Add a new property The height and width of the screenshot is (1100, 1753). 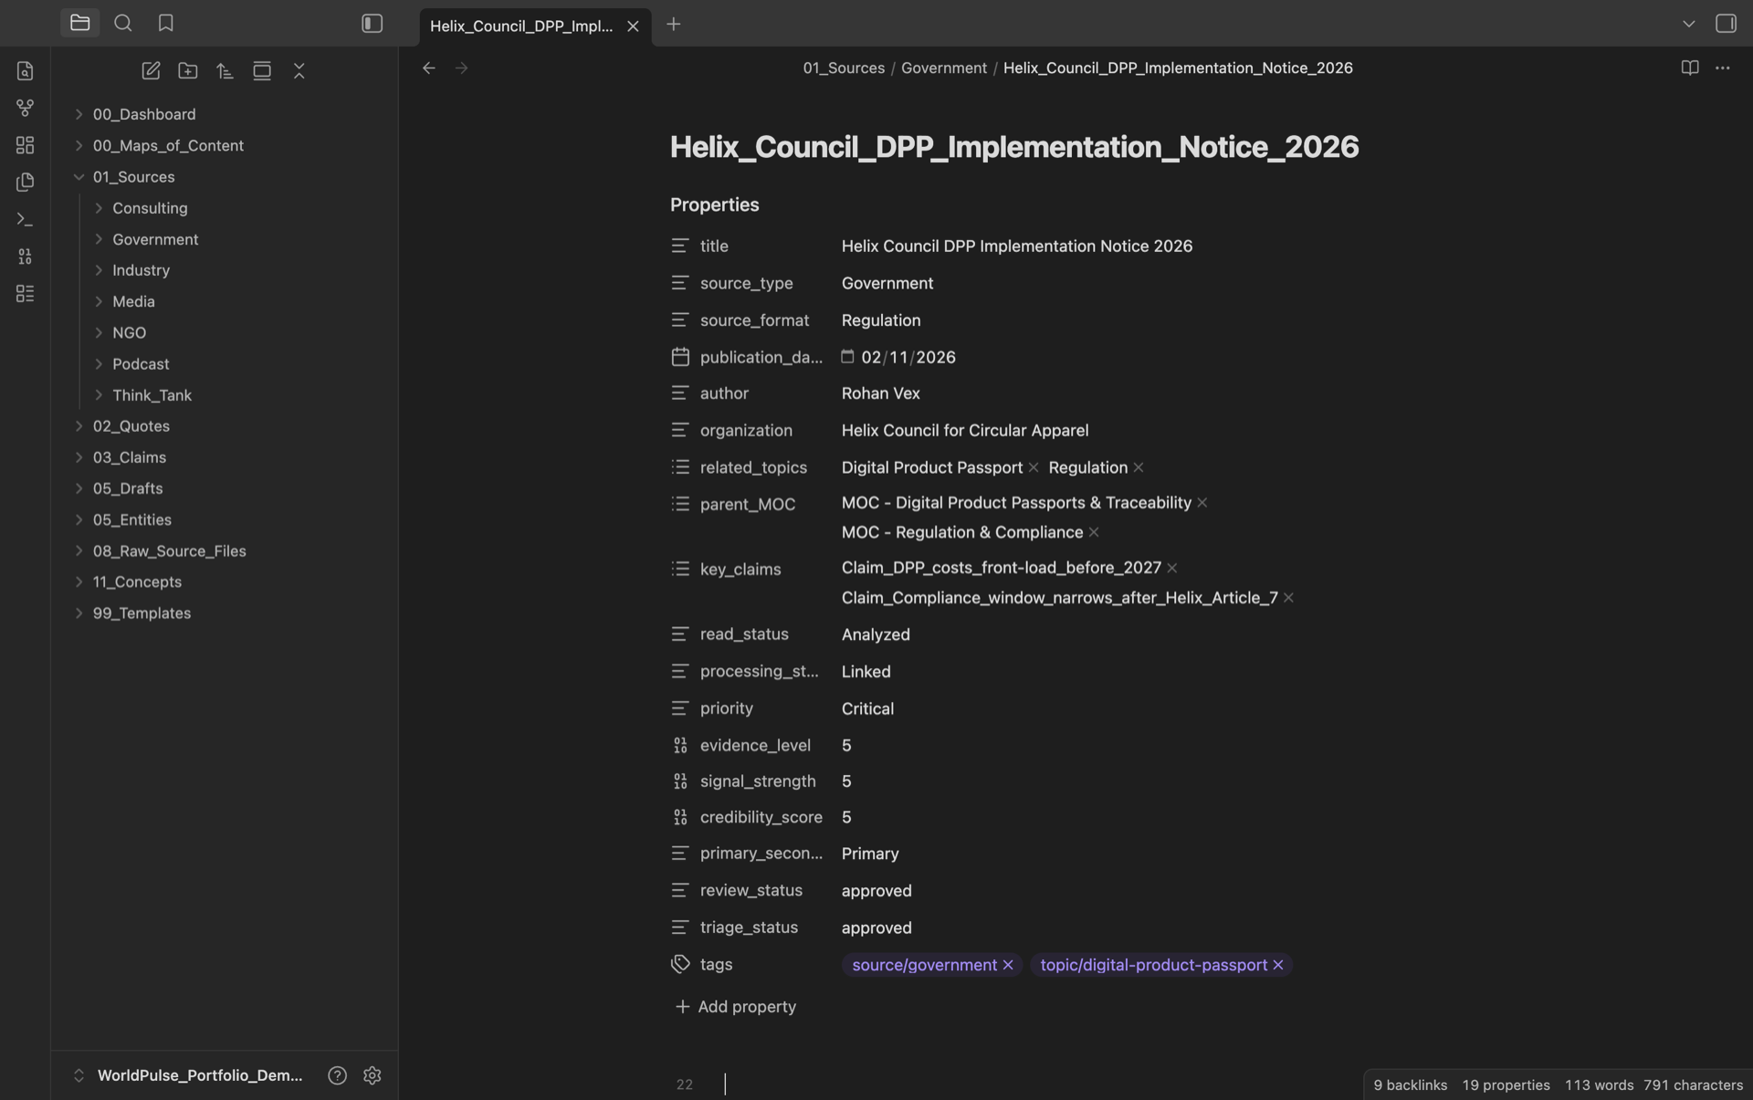click(735, 1007)
